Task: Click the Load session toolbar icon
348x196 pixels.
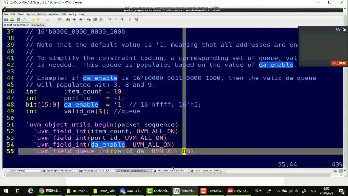Action: tap(89, 19)
